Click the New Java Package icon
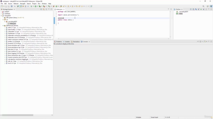The width and height of the screenshot is (213, 119). tap(54, 6)
